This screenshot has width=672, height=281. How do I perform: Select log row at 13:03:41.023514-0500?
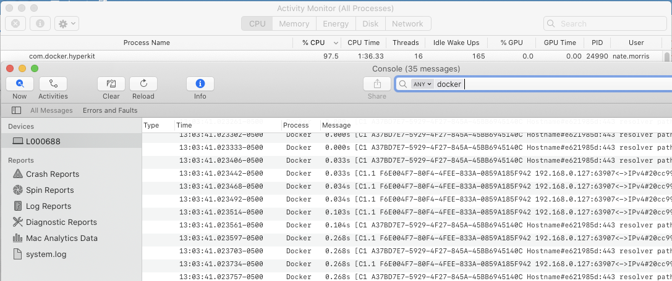point(407,212)
